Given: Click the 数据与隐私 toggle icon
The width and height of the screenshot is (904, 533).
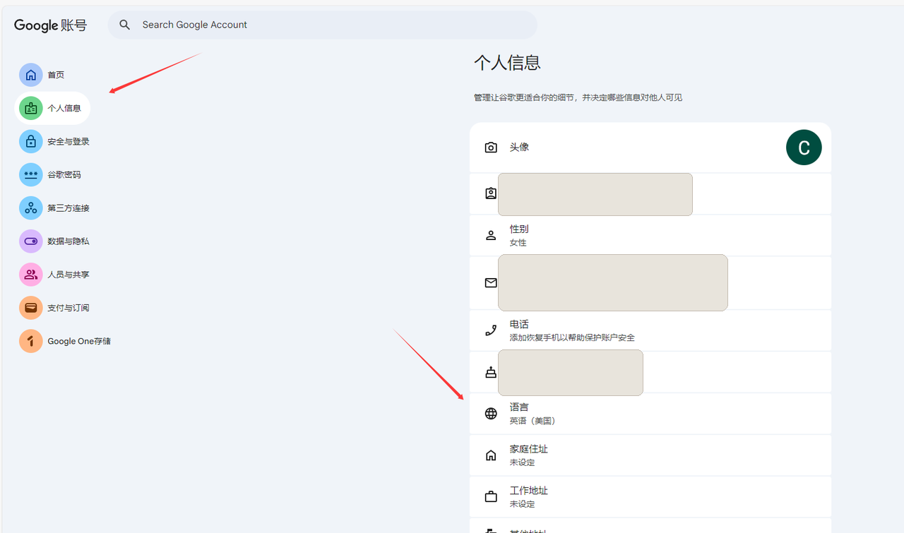Looking at the screenshot, I should [x=31, y=241].
